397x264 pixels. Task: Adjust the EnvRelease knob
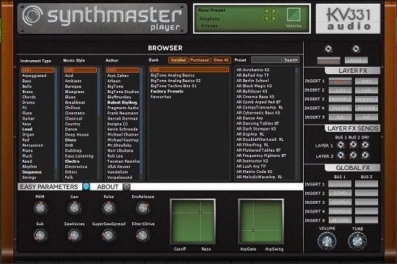[142, 208]
